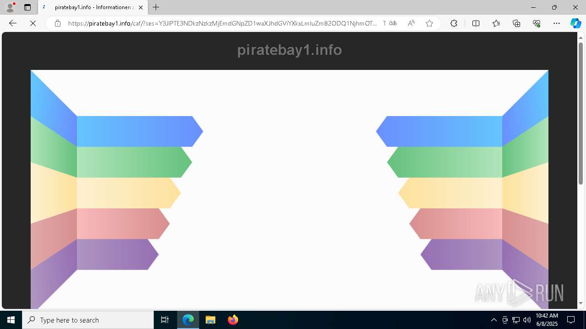The height and width of the screenshot is (329, 586).
Task: Click the scrollbar down arrow
Action: click(581, 303)
